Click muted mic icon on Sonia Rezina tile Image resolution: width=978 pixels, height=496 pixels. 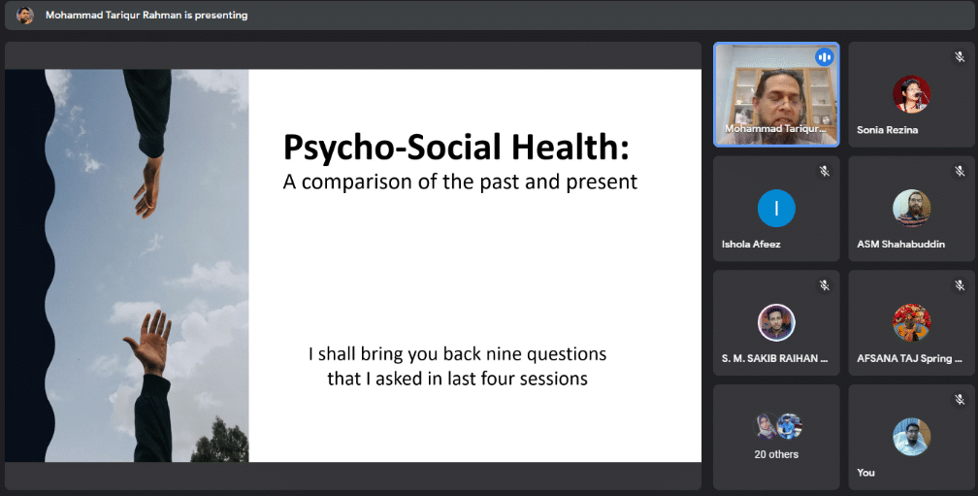[x=960, y=57]
